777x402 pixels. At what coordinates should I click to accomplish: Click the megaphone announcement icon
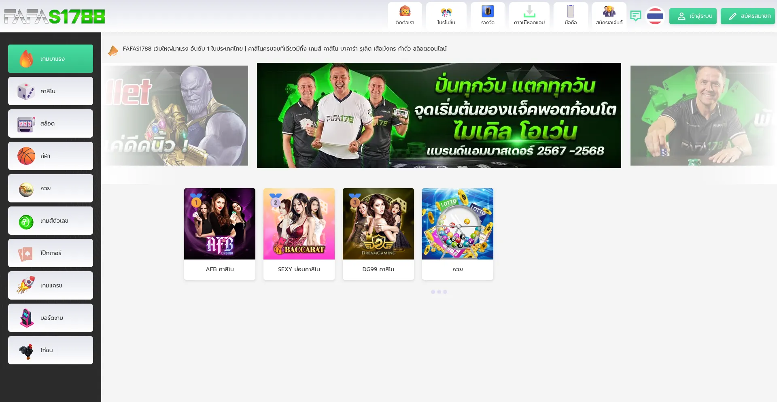click(x=113, y=51)
